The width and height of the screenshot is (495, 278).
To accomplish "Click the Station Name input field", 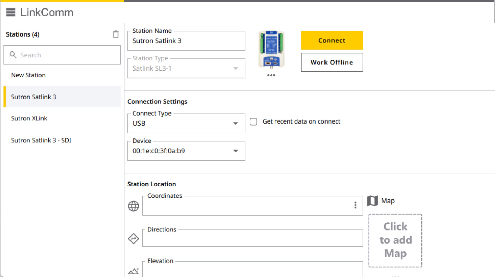I will [186, 41].
